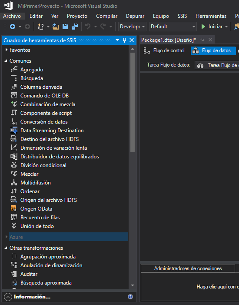Screen dimensions: 239x305
Task: Select the Recuento de filas icon
Action: pos(14,218)
